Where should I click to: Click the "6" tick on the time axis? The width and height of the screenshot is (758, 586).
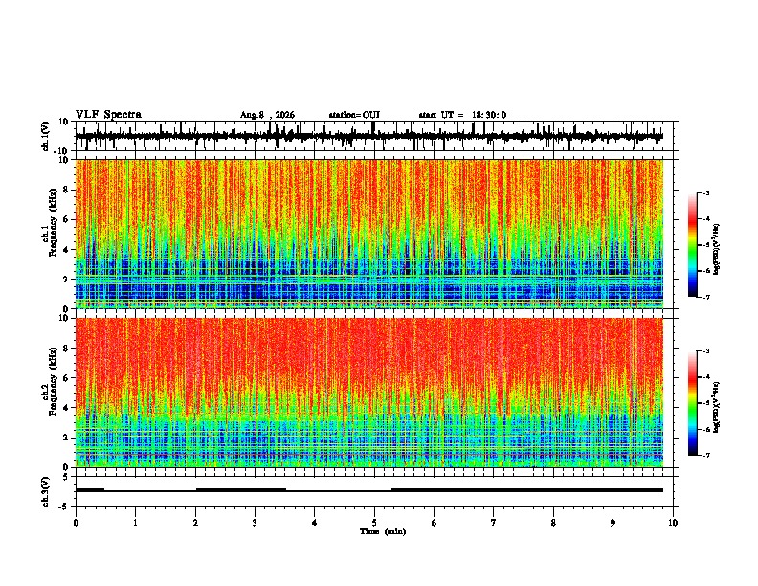pos(435,523)
